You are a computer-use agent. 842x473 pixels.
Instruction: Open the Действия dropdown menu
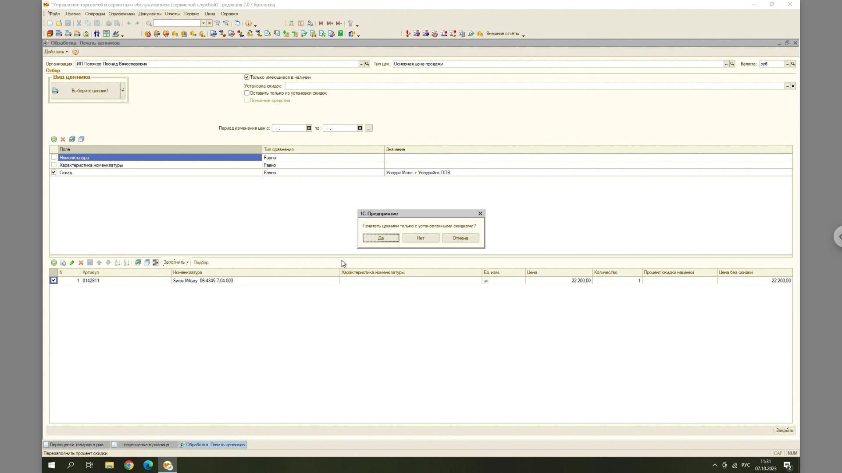click(x=56, y=52)
